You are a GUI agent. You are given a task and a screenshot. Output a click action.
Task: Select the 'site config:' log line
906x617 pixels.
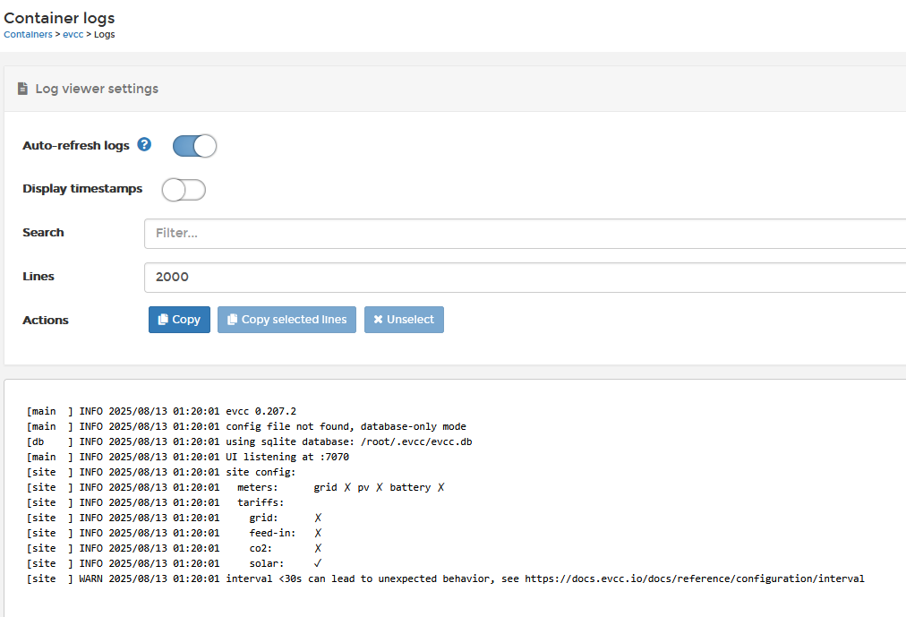click(161, 472)
